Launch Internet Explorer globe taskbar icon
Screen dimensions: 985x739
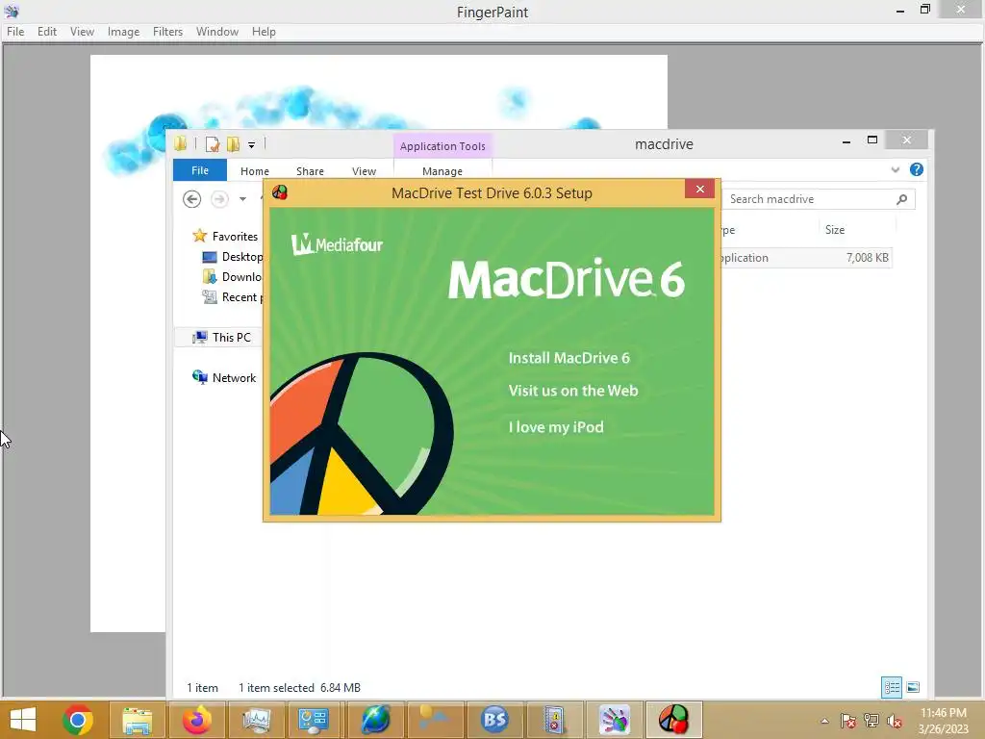pos(375,720)
